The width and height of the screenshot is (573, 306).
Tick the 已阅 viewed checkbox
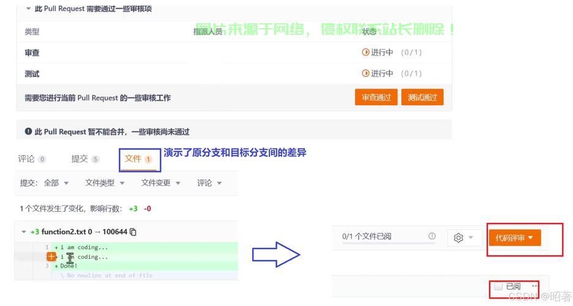498,286
